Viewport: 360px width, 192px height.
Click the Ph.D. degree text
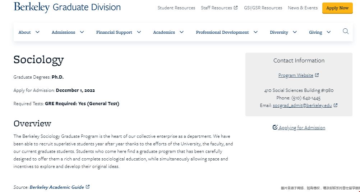click(57, 77)
